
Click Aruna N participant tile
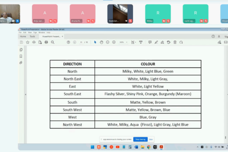83,14
